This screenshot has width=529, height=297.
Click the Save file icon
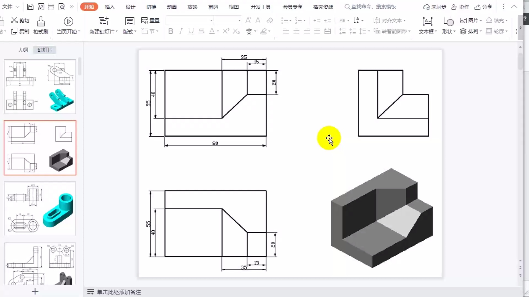[30, 7]
